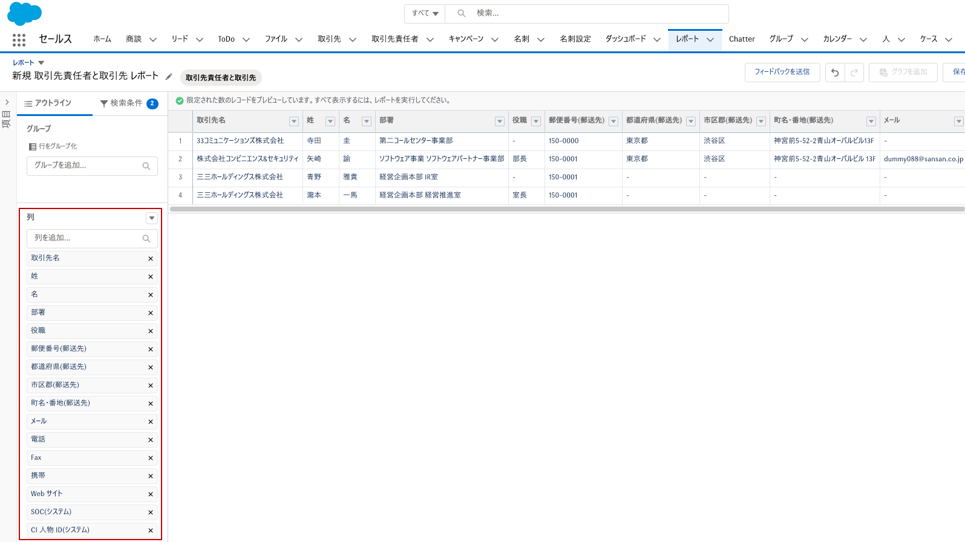Click the pencil icon to rename report
Viewport: 965px width, 542px height.
click(169, 77)
